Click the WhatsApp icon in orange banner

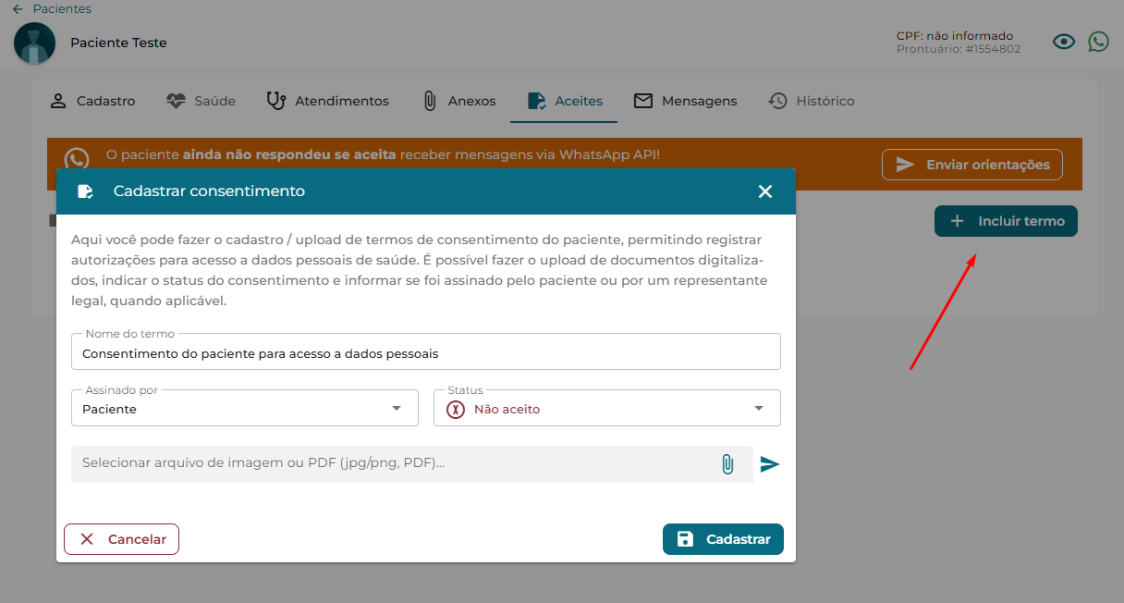(77, 159)
